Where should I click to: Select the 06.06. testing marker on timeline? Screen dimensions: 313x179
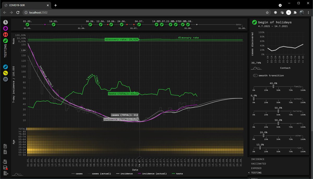pos(90,25)
